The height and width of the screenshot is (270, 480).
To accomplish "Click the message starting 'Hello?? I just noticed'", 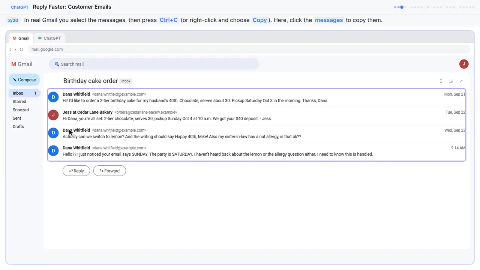I will [256, 151].
